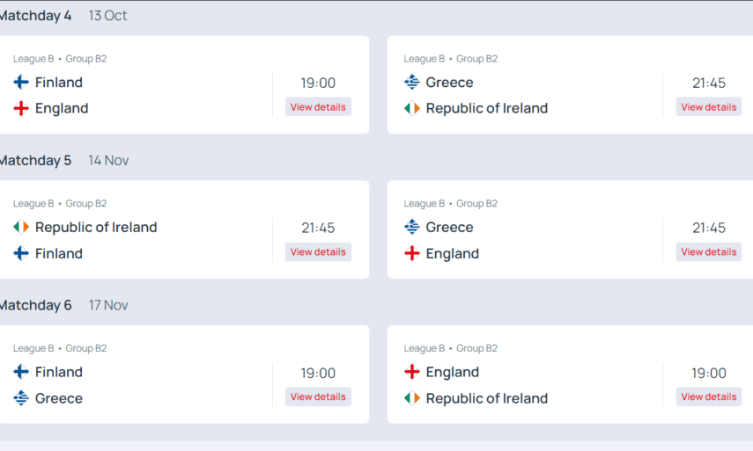Click Ireland flag in Matchday 6 fixture
Viewport: 753px width, 451px height.
click(x=411, y=398)
